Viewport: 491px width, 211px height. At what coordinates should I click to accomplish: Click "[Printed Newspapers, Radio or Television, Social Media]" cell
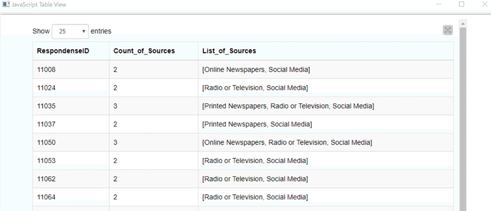coord(326,106)
